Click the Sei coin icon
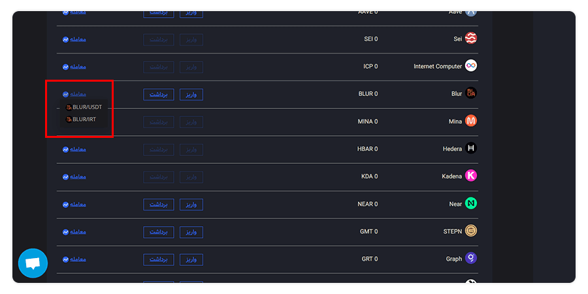This screenshot has width=588, height=294. (x=470, y=39)
